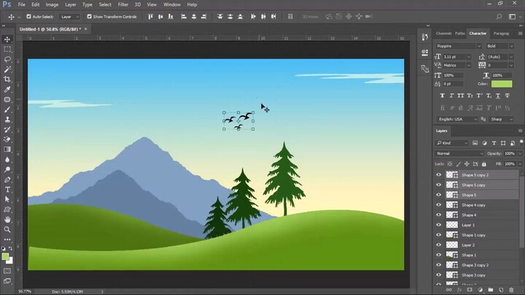
Task: Click the Shape 3 copy 2 layer thumbnail
Action: 451,265
